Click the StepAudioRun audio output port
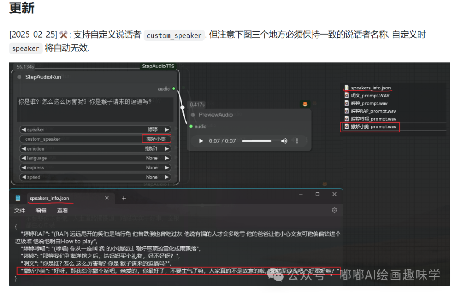Screen dimensions: 455x293 [x=174, y=89]
